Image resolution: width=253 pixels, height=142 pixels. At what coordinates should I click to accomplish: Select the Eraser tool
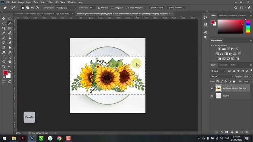pos(10,43)
